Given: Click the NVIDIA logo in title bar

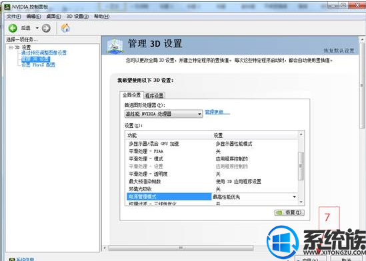Looking at the screenshot, I should (x=7, y=7).
